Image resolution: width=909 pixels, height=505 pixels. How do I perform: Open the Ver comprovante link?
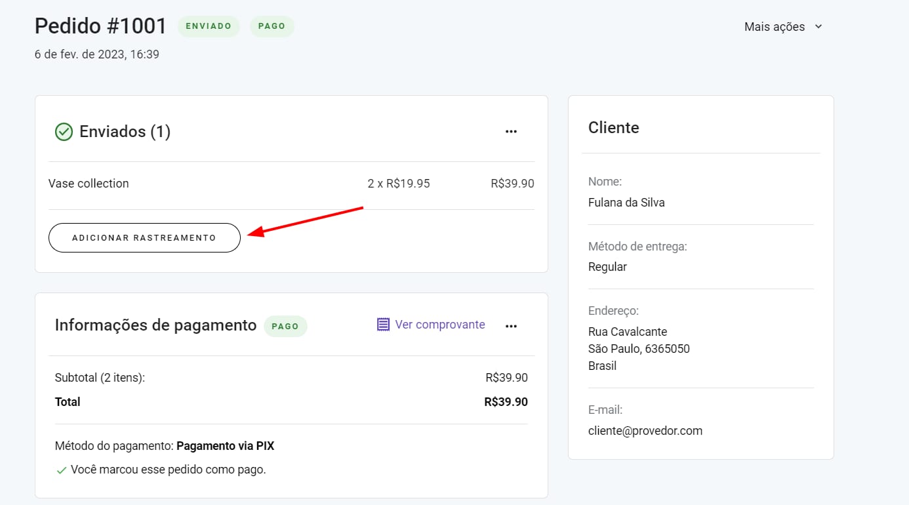[439, 325]
